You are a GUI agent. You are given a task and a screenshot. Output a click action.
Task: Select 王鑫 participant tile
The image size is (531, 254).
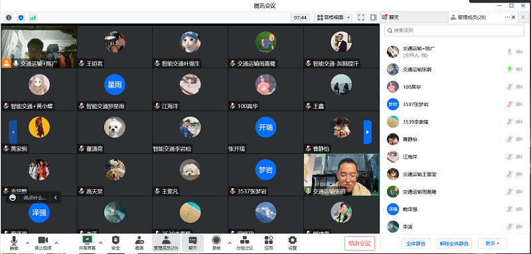tap(341, 90)
